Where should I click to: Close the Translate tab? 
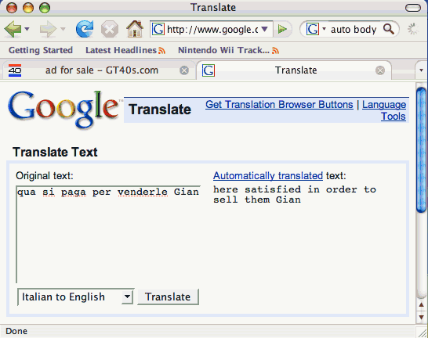pos(380,70)
